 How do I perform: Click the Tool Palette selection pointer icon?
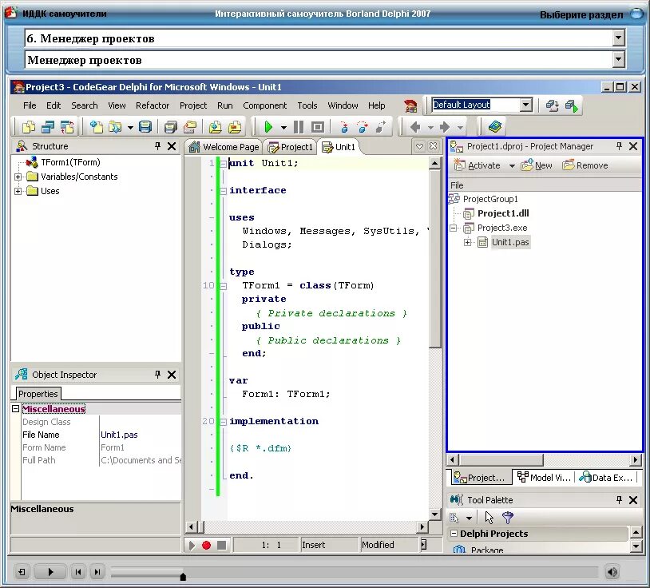[x=489, y=517]
